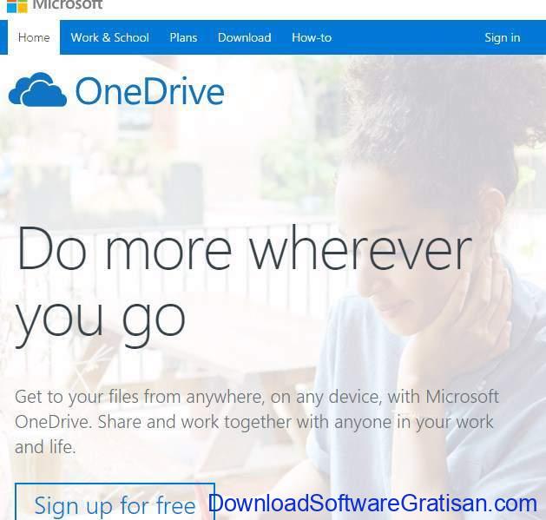Click the "Do more wherever" headline line

pos(244,248)
